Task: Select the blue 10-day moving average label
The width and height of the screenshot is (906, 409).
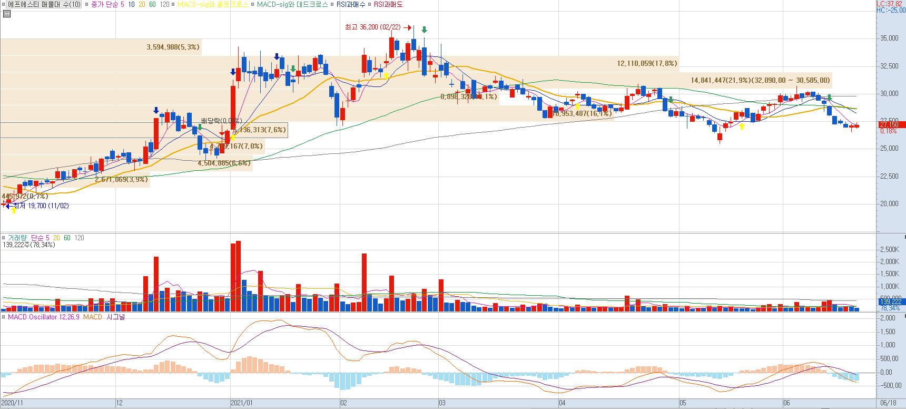Action: coord(131,4)
